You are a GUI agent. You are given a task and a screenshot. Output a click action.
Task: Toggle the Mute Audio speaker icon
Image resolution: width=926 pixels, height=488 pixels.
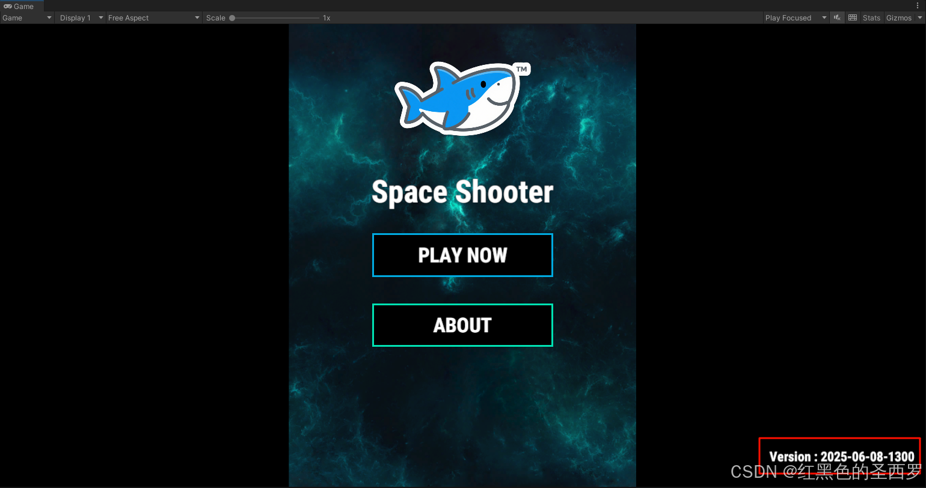837,18
